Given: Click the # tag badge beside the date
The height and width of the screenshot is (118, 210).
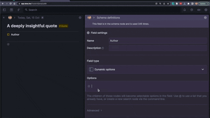Looking at the screenshot, I should (x=42, y=18).
